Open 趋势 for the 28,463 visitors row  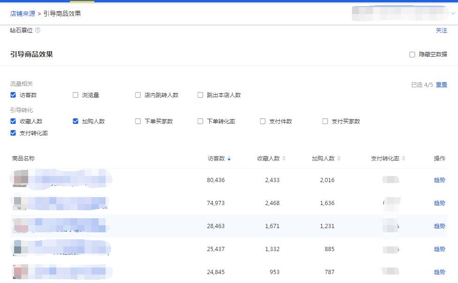point(439,226)
